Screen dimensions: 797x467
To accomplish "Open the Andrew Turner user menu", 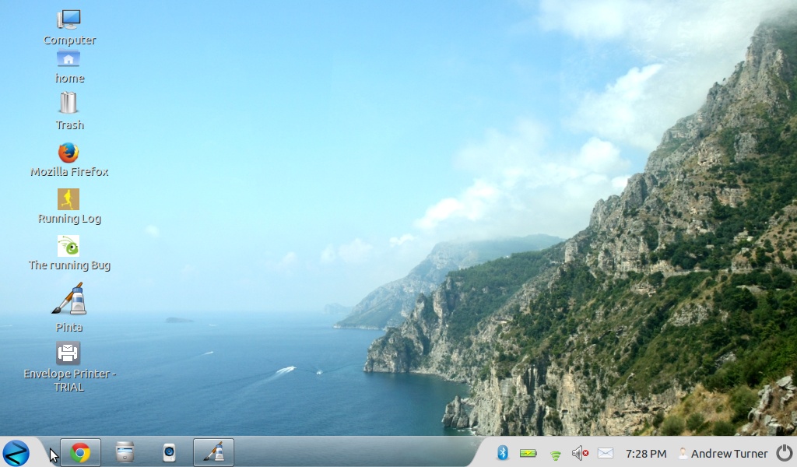I will click(723, 454).
